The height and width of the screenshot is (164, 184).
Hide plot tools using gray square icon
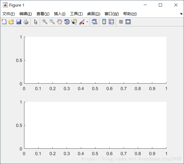(x=121, y=22)
